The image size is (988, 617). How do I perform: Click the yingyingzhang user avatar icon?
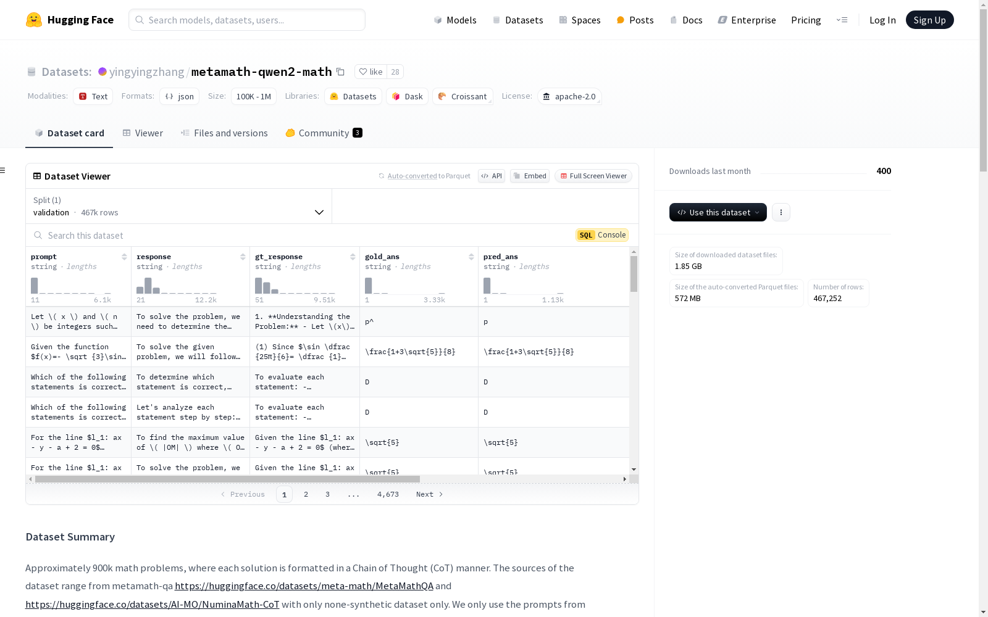pos(103,72)
